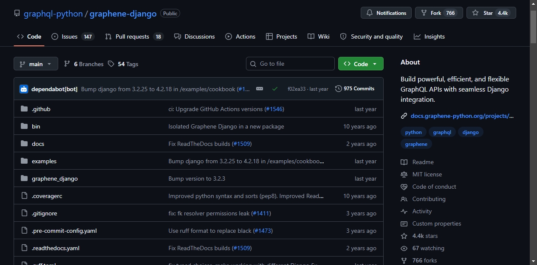Open docs.graphene-python.org projects link
The image size is (537, 265).
pos(462,116)
